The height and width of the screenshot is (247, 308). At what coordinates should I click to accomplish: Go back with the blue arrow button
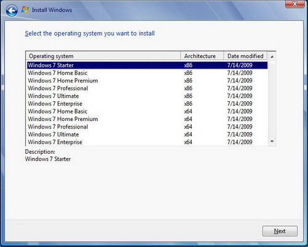point(12,10)
